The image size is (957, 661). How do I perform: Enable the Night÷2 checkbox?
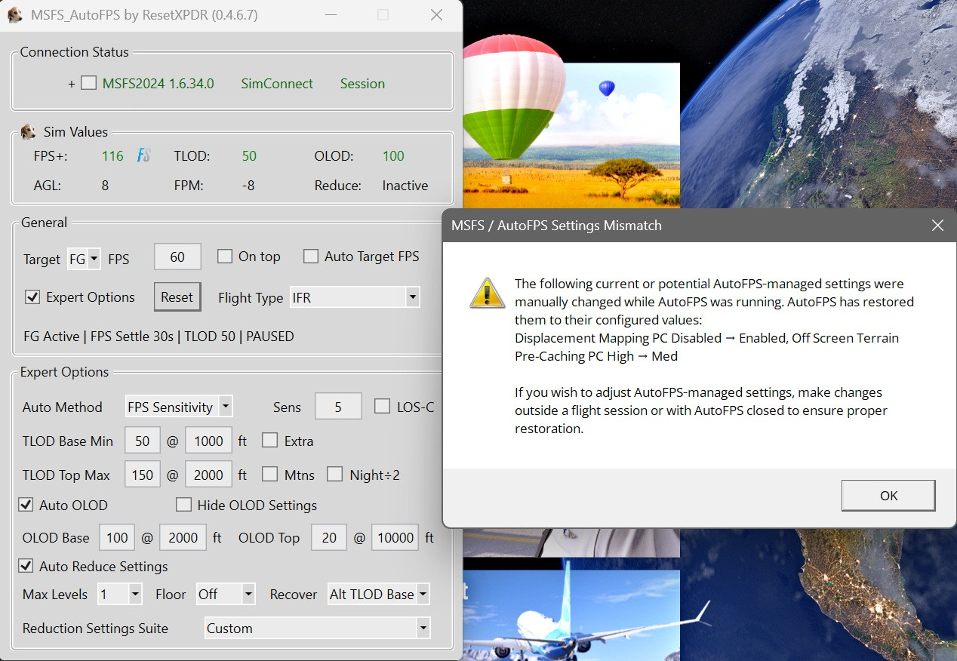pyautogui.click(x=334, y=475)
